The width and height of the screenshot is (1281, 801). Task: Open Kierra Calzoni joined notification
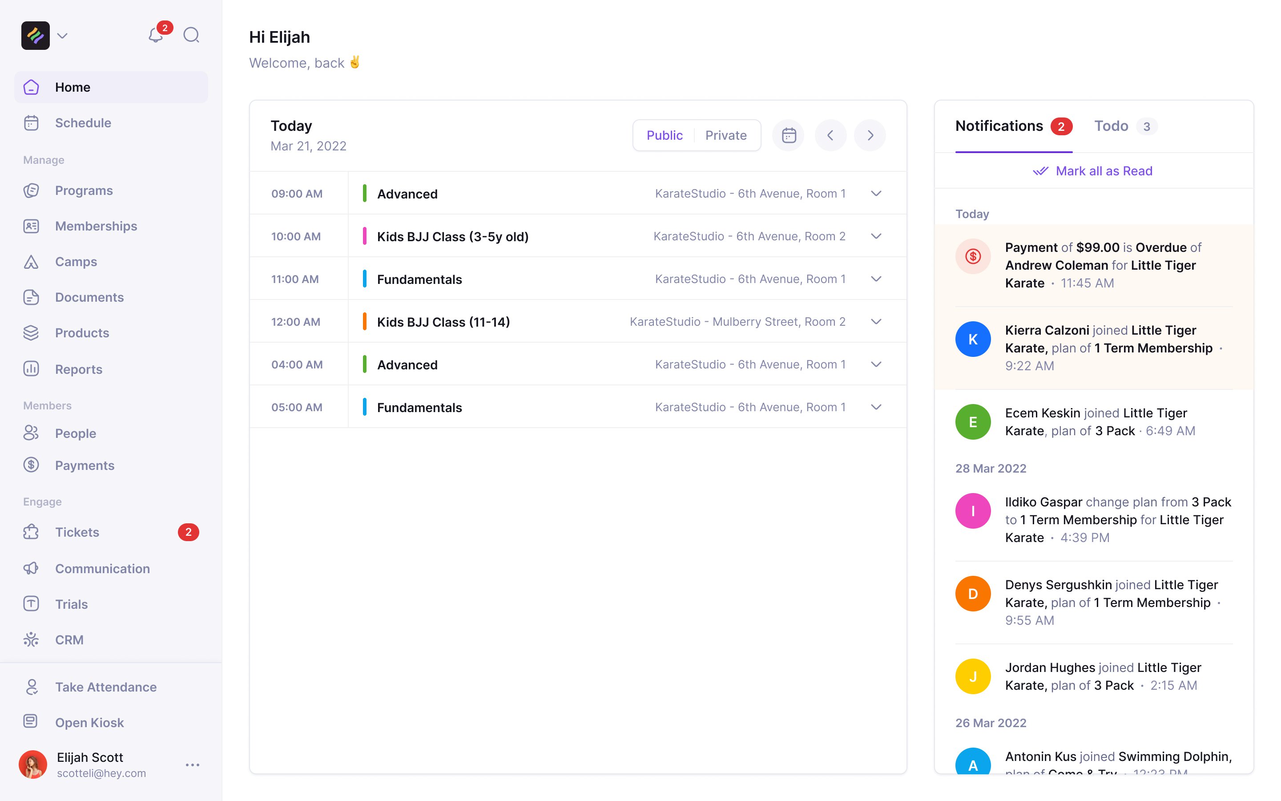1094,348
